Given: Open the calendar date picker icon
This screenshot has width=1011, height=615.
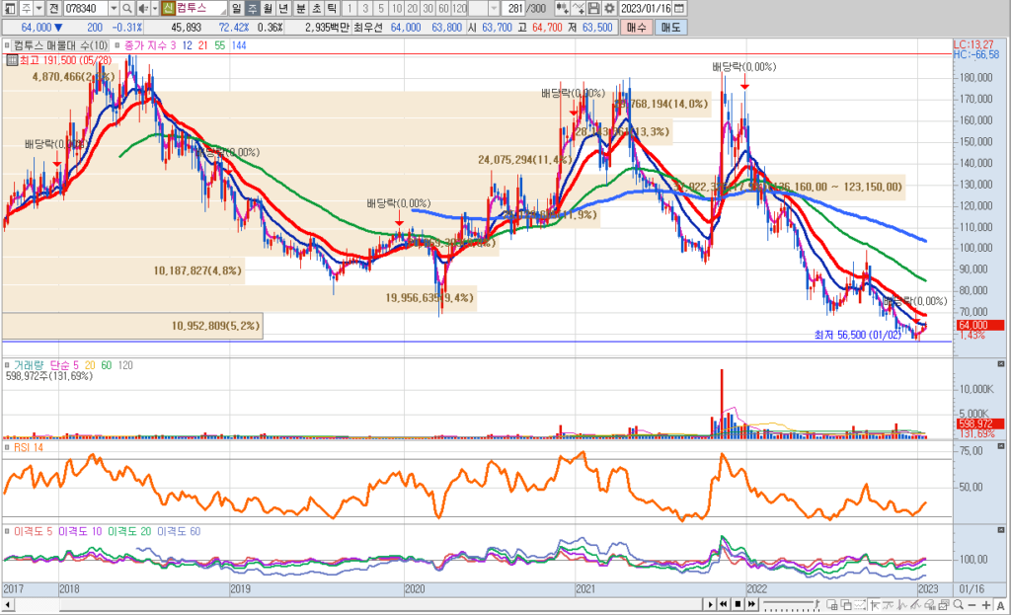Looking at the screenshot, I should coord(678,8).
